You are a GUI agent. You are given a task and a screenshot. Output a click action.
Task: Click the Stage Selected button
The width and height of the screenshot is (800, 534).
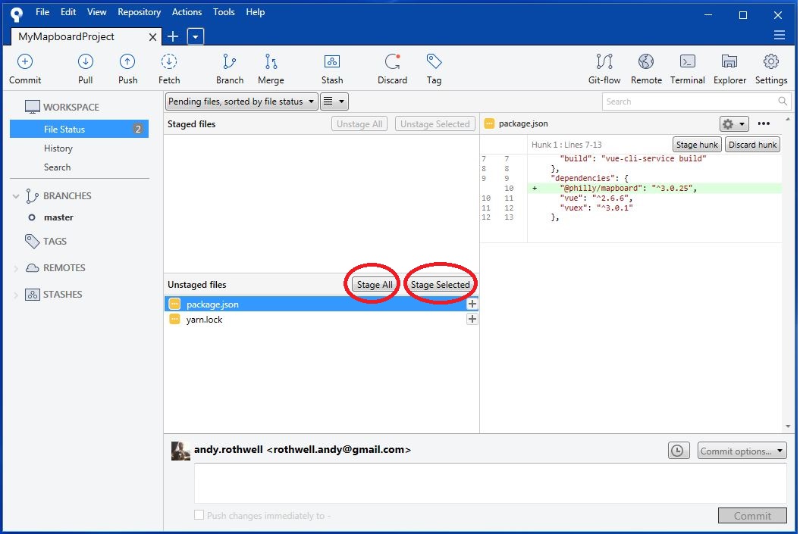coord(441,284)
